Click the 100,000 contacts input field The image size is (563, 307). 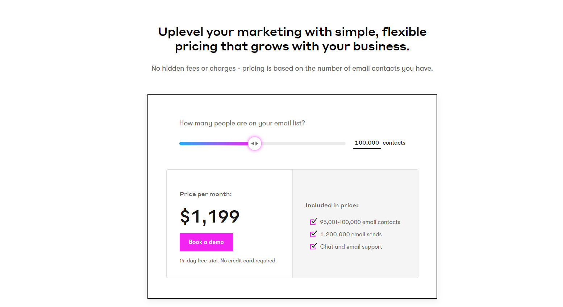(367, 143)
